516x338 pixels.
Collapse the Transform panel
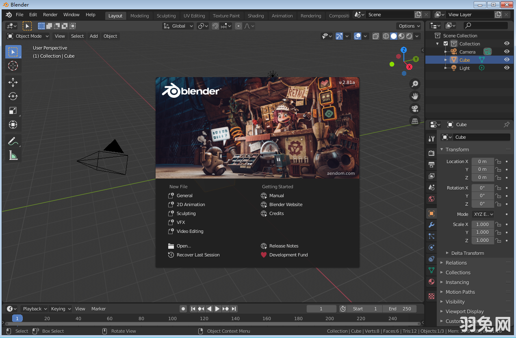pos(442,149)
